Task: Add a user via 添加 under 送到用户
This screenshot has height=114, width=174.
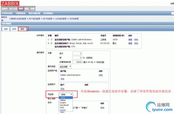Action: (62, 89)
